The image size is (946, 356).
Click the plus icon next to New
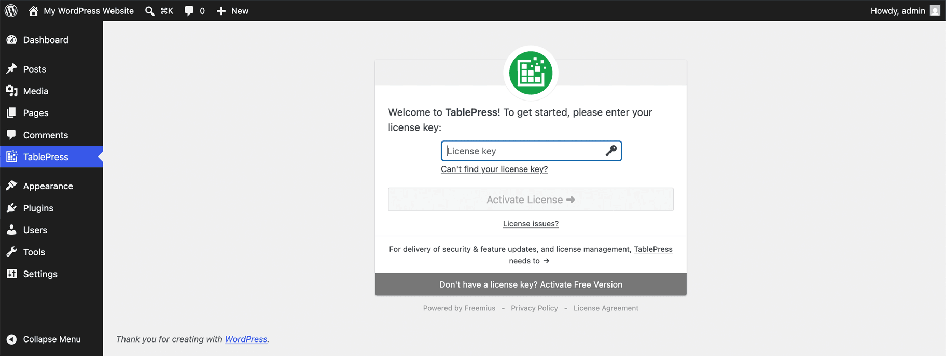pos(221,11)
